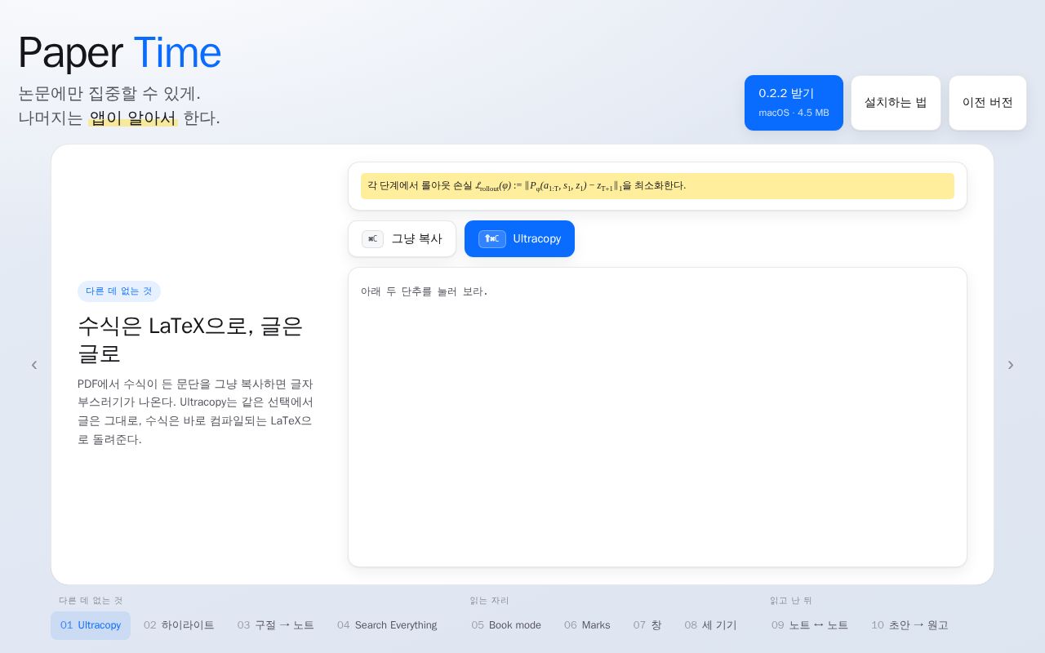This screenshot has width=1045, height=653.
Task: Download version 0.2.2 for macOS
Action: click(794, 103)
